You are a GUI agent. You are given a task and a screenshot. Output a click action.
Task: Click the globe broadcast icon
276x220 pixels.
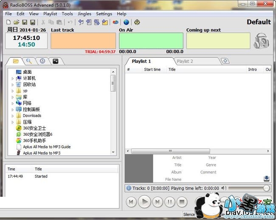tap(126, 22)
